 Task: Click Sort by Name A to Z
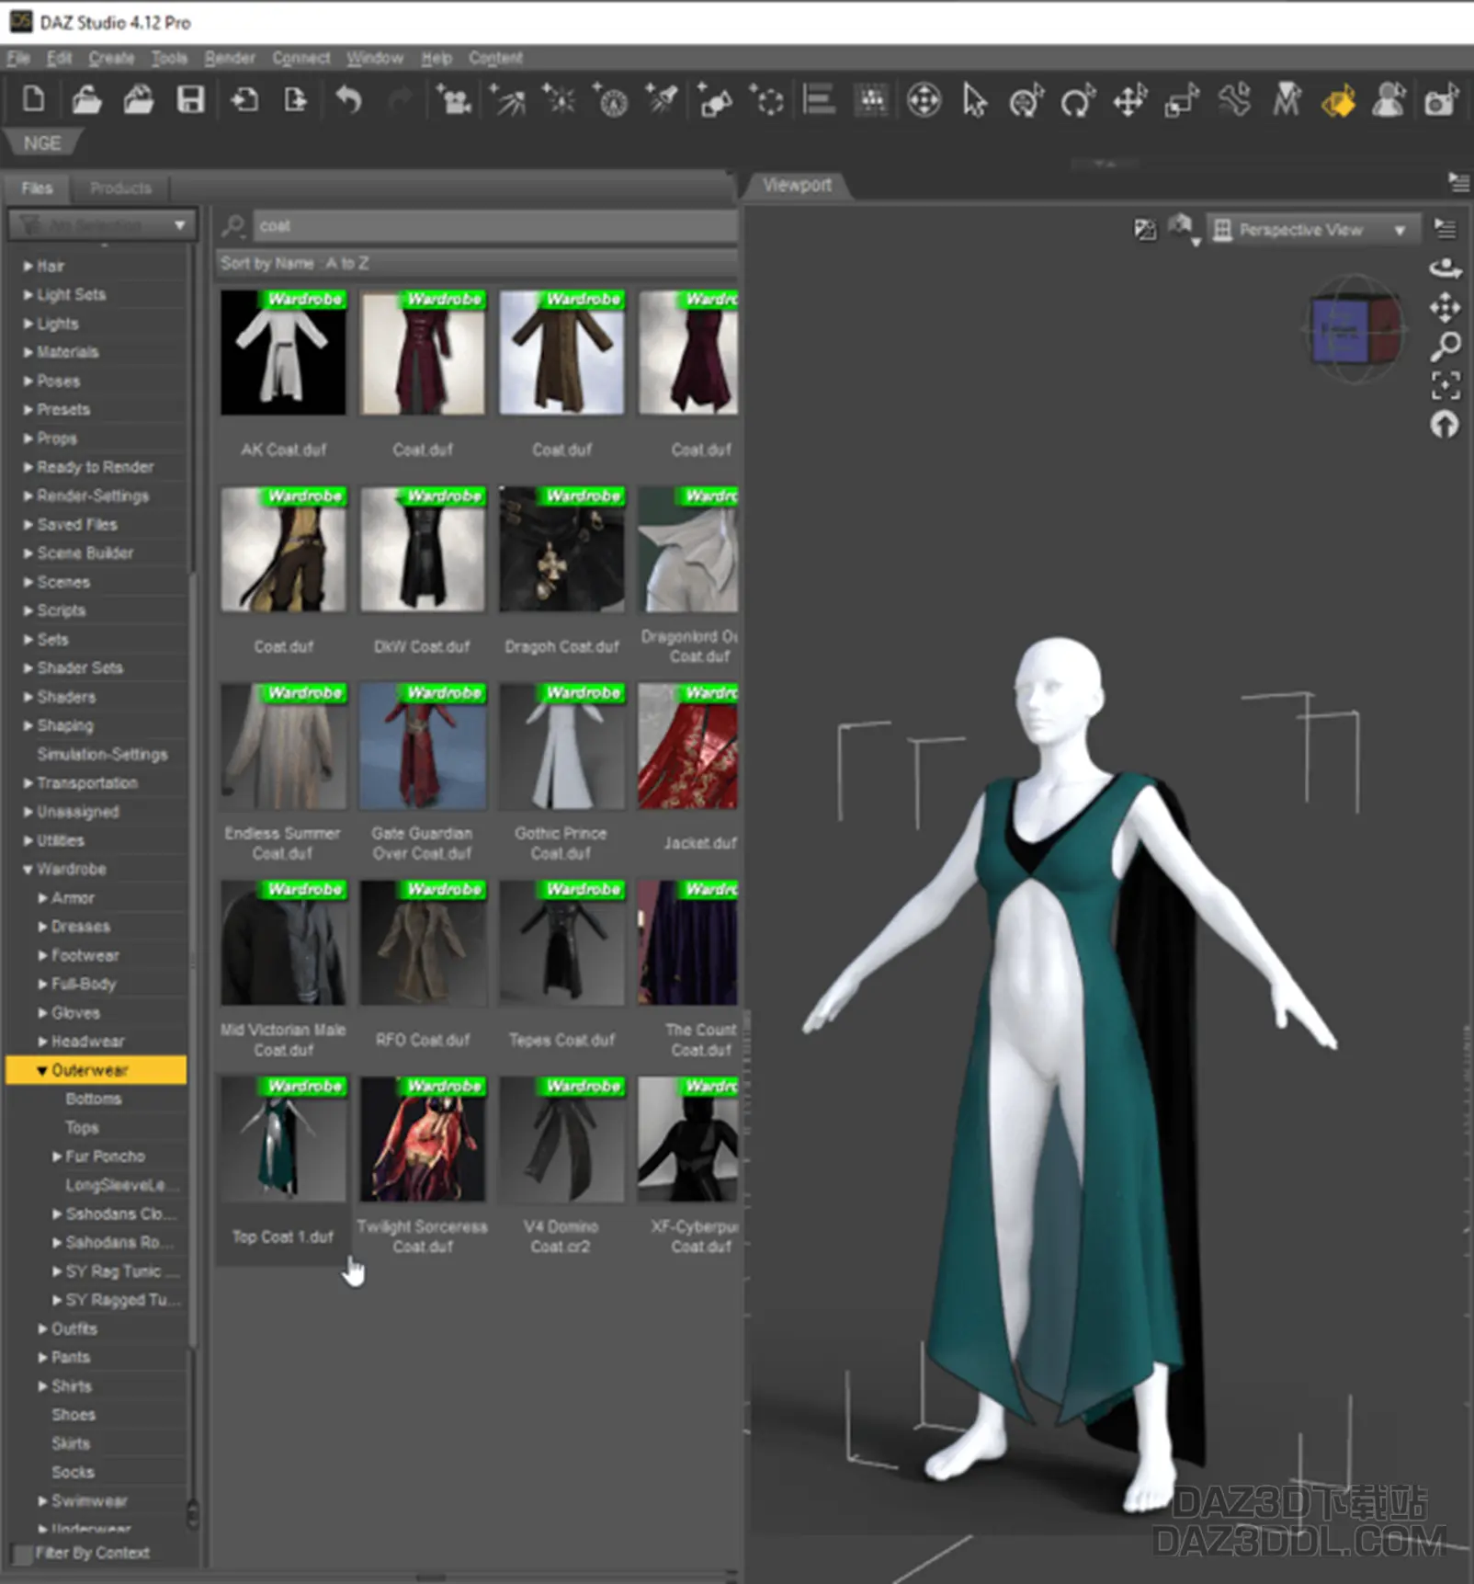click(294, 264)
